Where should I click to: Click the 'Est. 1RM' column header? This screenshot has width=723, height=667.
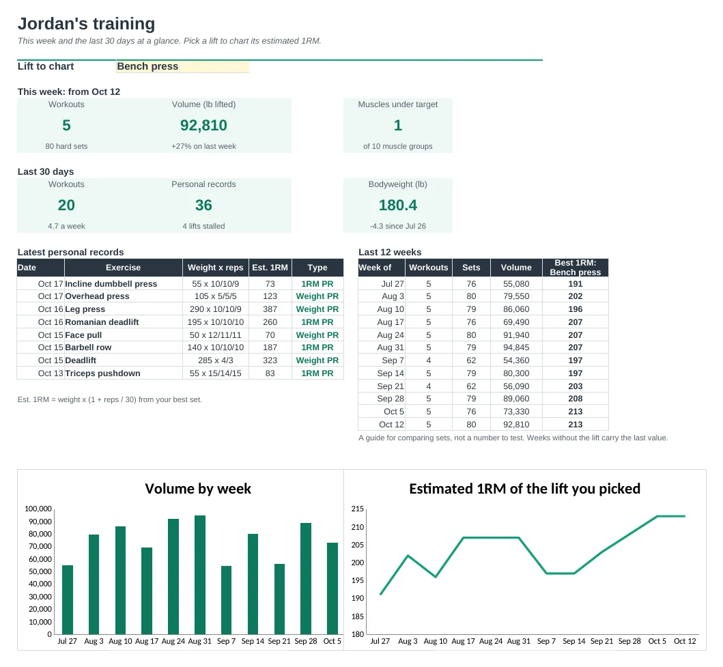pyautogui.click(x=270, y=268)
